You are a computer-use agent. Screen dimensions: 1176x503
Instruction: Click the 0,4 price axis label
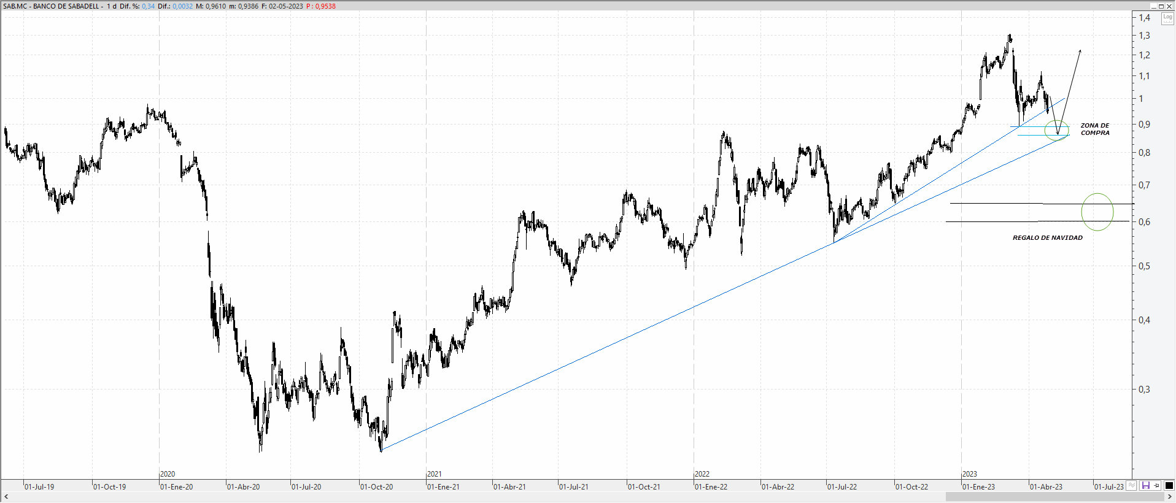pos(1145,320)
